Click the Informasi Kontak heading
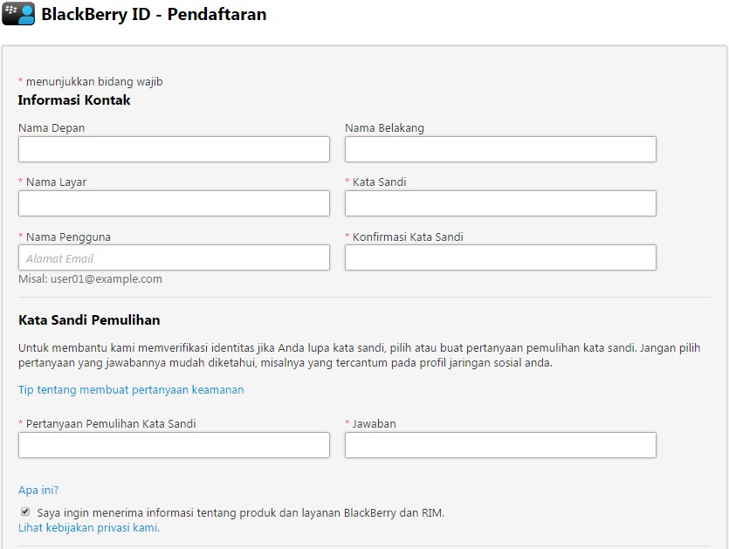Image resolution: width=729 pixels, height=549 pixels. click(x=74, y=100)
